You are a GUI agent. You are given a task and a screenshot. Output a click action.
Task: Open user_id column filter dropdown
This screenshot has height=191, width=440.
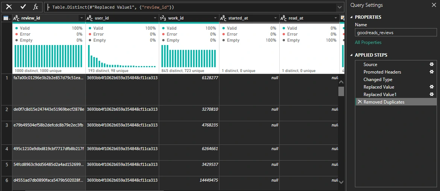pyautogui.click(x=155, y=18)
